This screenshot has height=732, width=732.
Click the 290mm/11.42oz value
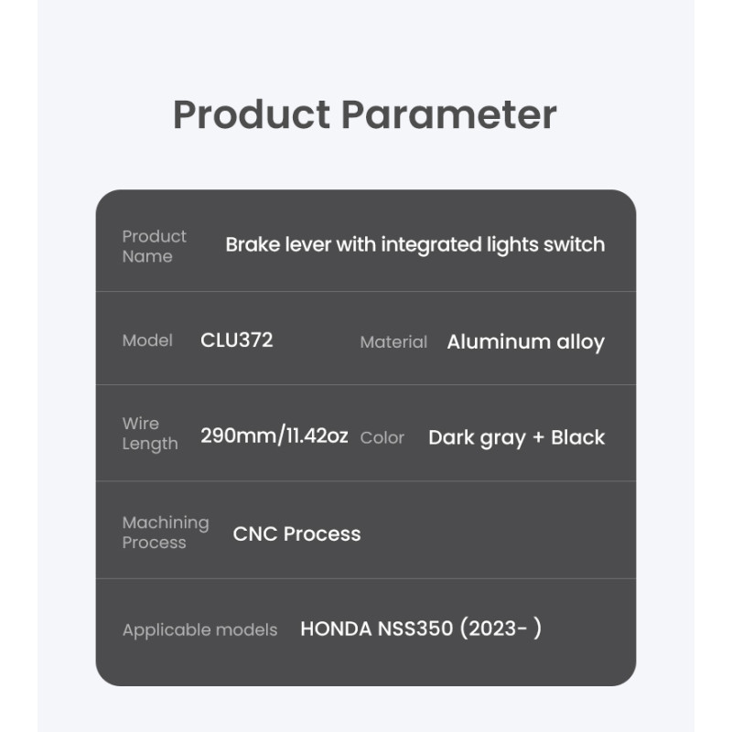click(274, 436)
